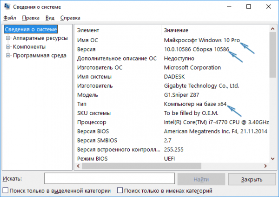This screenshot has height=197, width=279.
Task: Select the Intel(R) Core(TM) i7-4770 CPU value
Action: pos(216,122)
